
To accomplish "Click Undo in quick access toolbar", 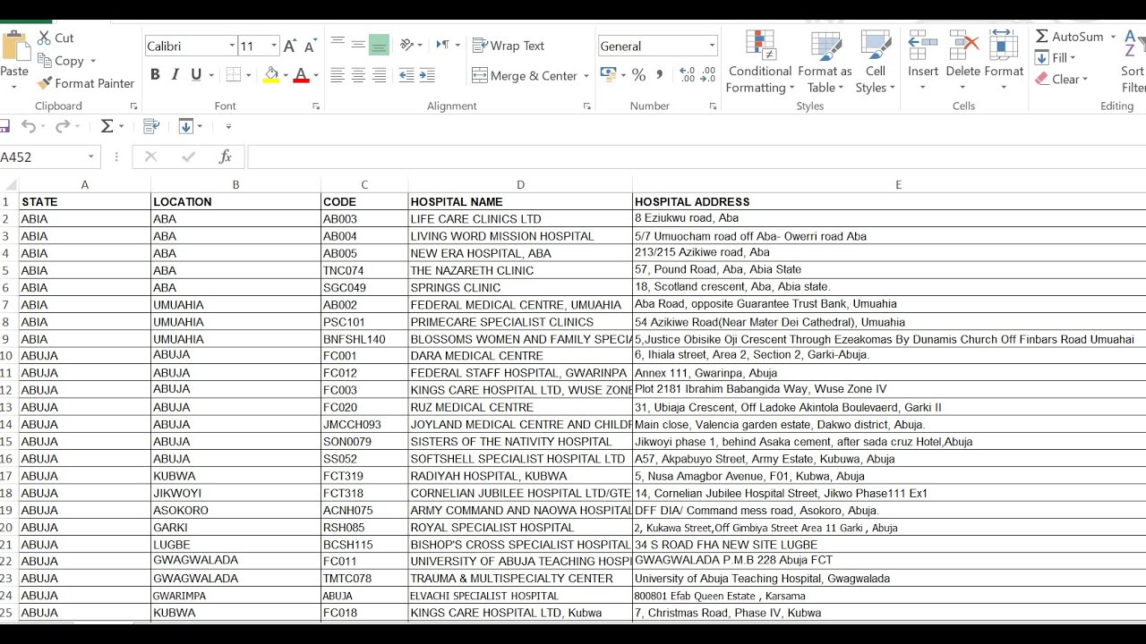I will coord(29,126).
